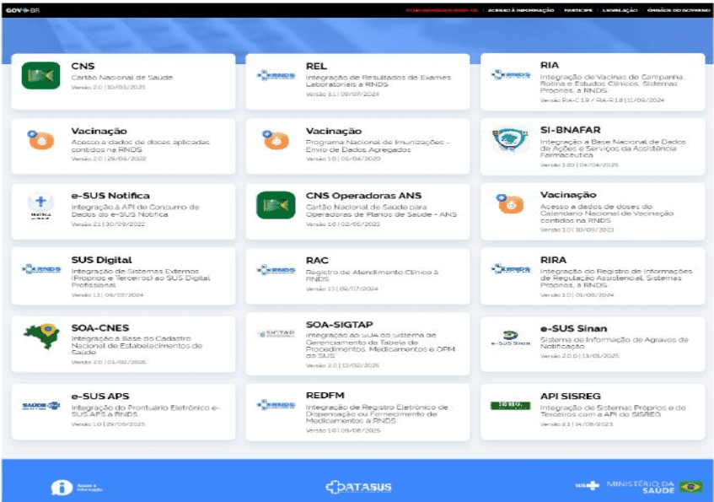
Task: Click the SI-BNAFAR shield icon
Action: 509,140
